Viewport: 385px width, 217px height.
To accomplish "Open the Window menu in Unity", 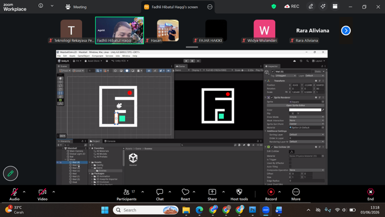I will (126, 56).
